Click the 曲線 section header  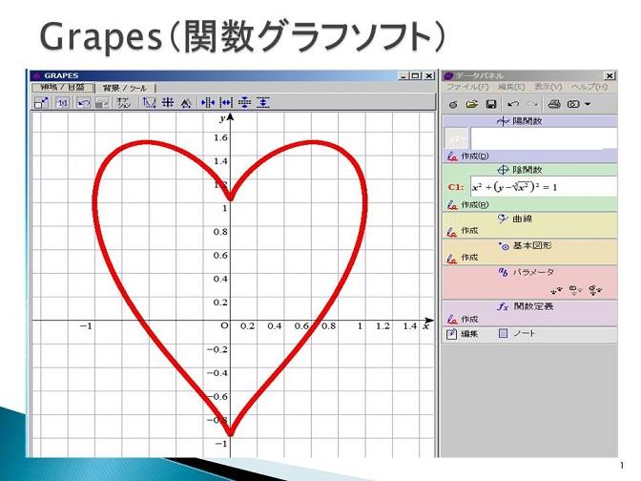(x=529, y=219)
